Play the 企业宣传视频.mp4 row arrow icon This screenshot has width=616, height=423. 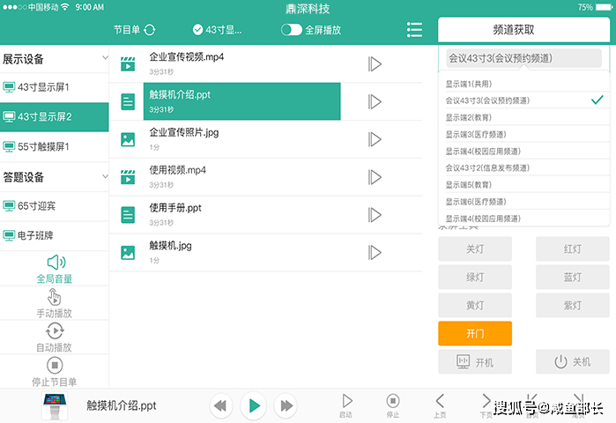click(375, 63)
